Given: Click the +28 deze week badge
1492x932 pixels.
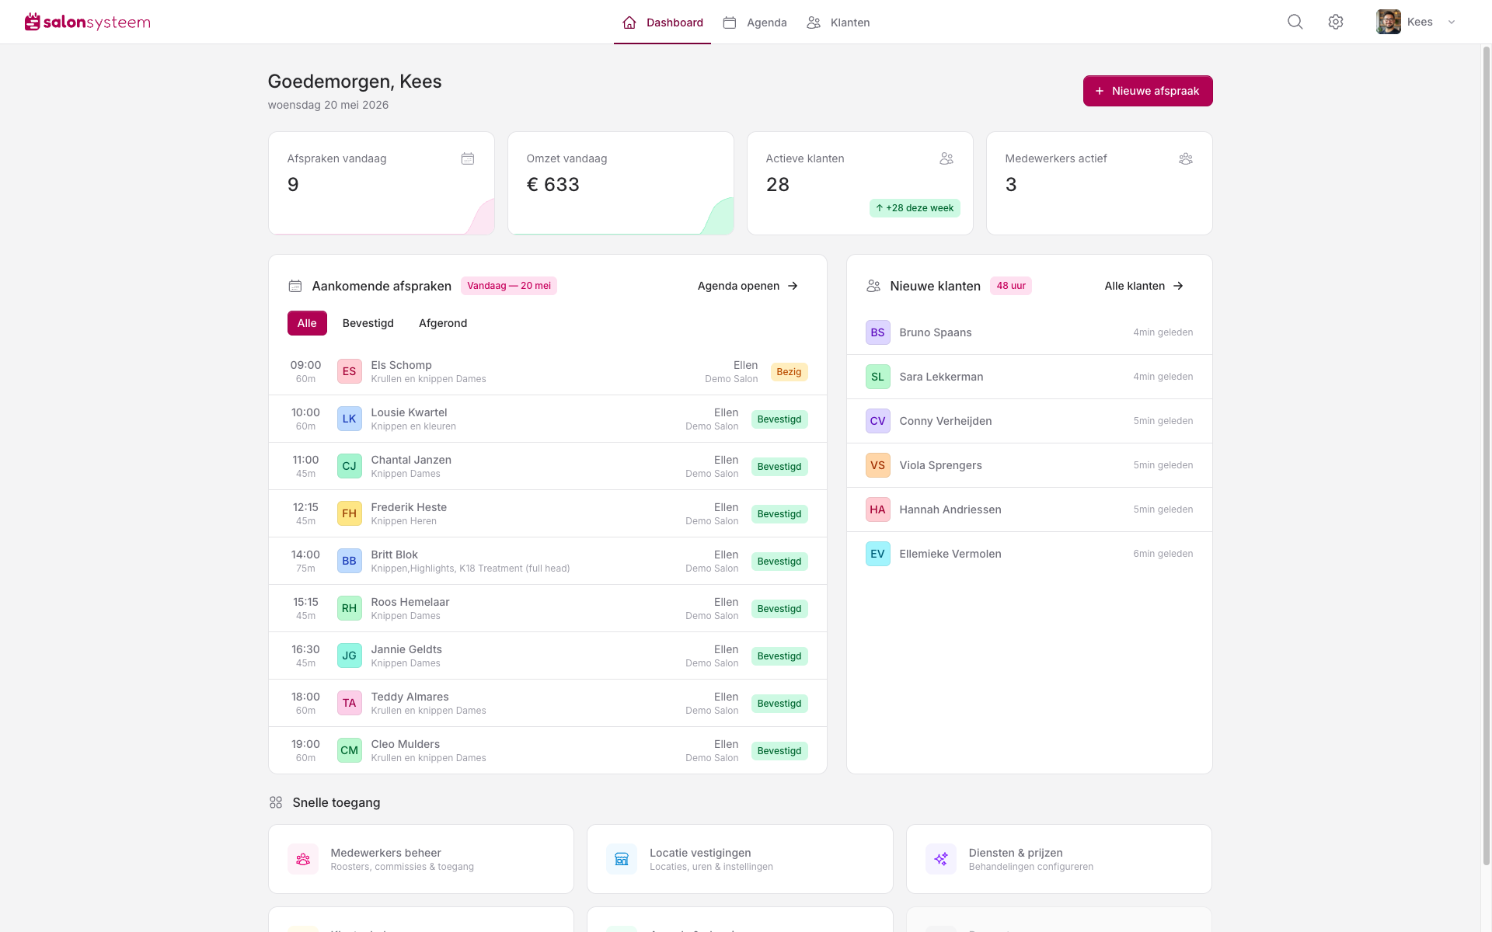Looking at the screenshot, I should coord(915,208).
